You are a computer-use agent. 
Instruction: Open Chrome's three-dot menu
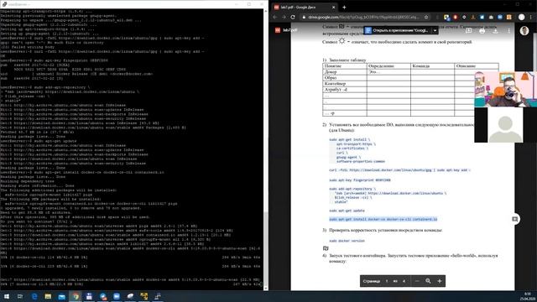pos(530,17)
